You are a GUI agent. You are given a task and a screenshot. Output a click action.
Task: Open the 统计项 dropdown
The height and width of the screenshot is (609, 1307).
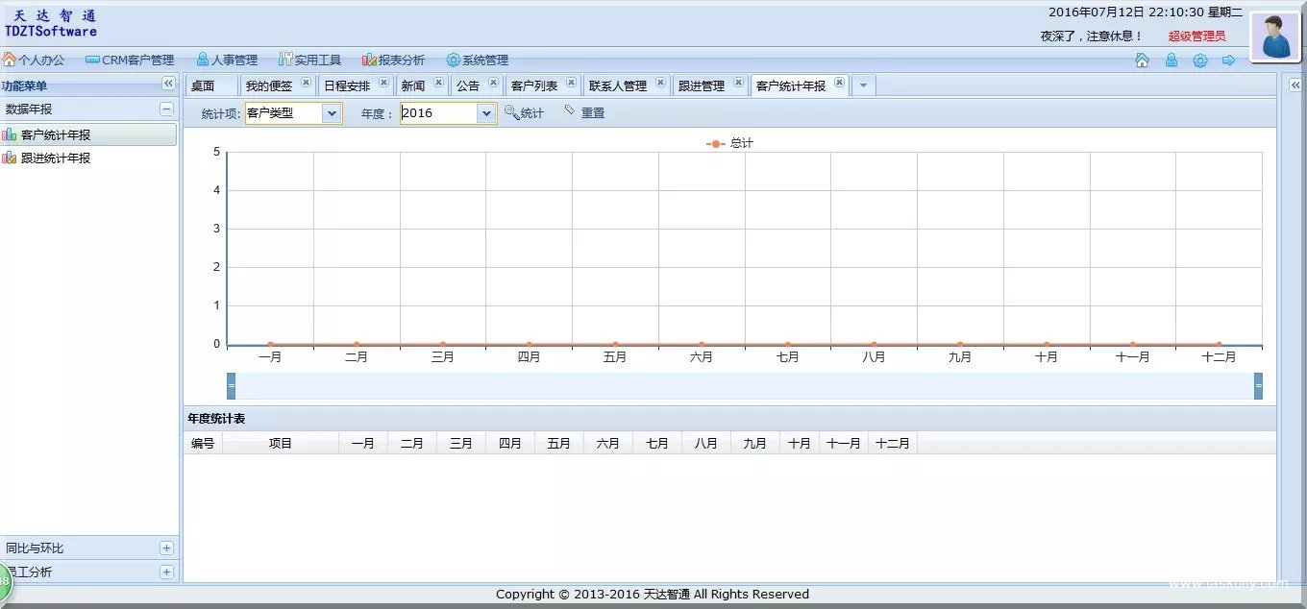[331, 113]
